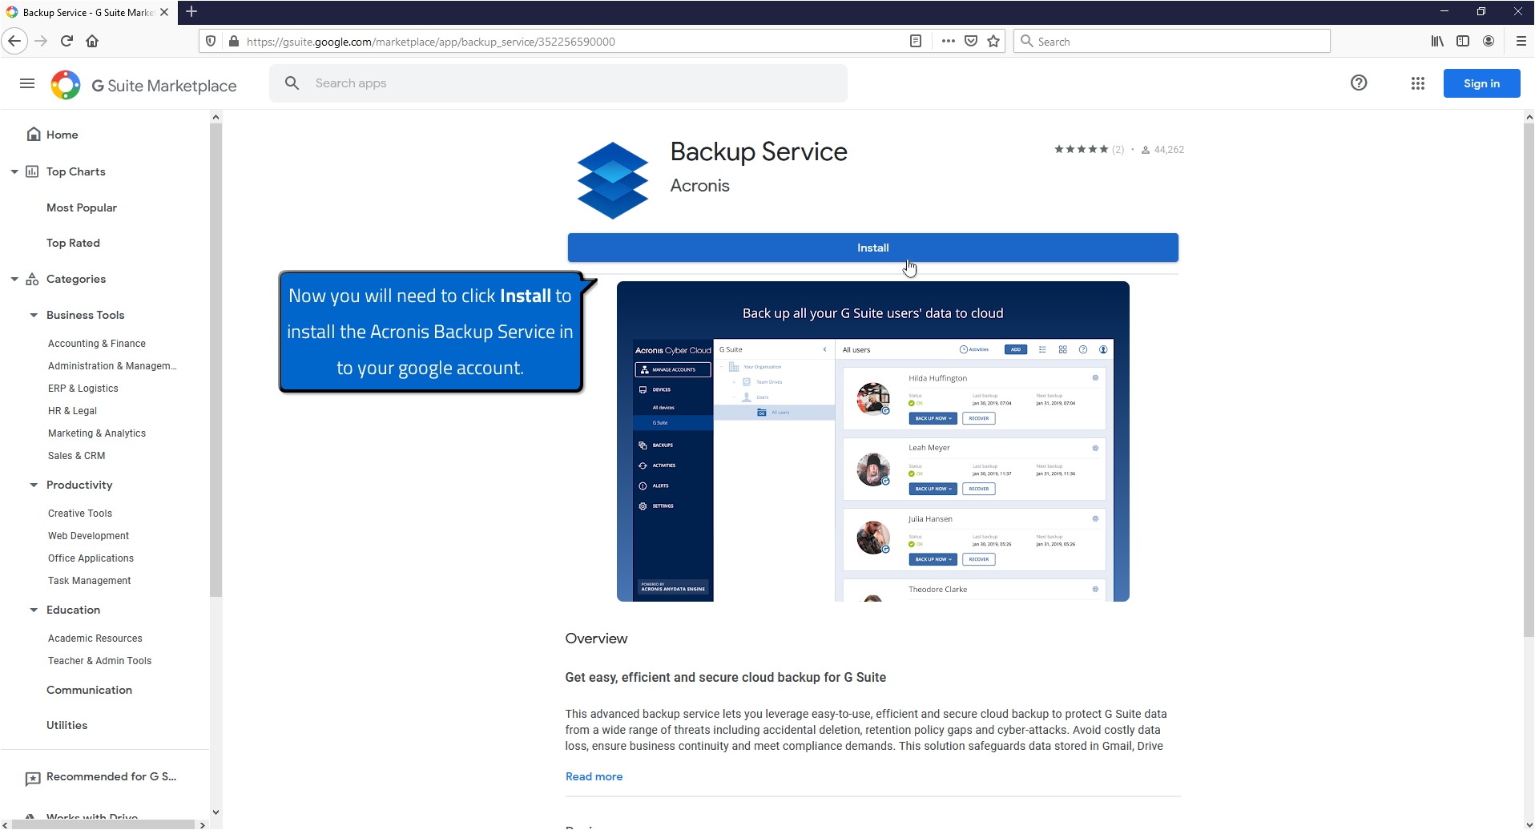Click the five-star rating of Backup Service
This screenshot has height=830, width=1535.
(1082, 150)
